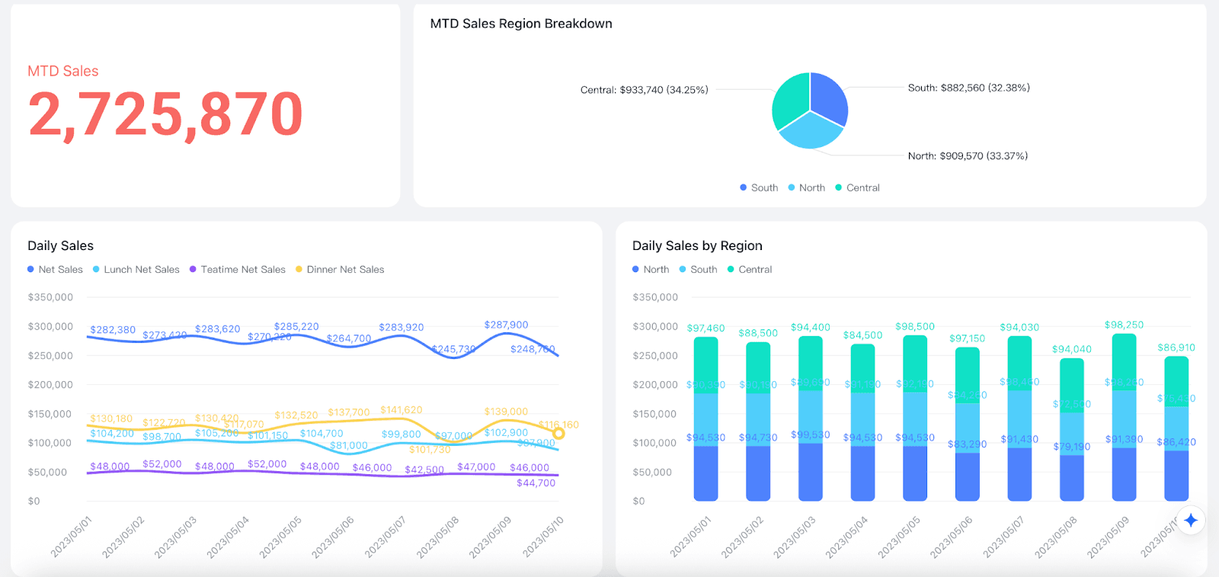
Task: Toggle Teatime Net Sales series legend
Action: 237,269
